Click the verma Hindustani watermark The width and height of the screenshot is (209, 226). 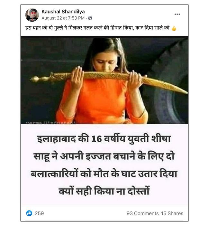point(51,123)
